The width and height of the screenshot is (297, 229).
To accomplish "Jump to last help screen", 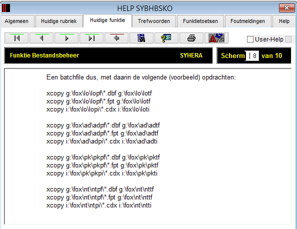I will (x=91, y=38).
